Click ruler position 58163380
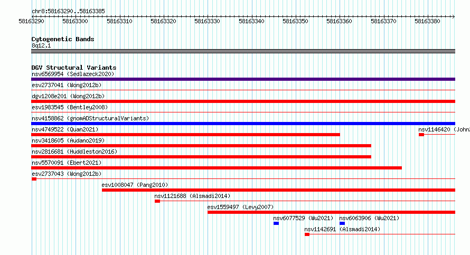 [427, 21]
